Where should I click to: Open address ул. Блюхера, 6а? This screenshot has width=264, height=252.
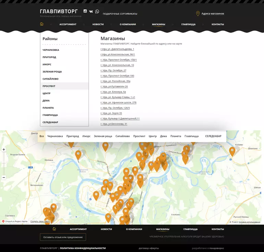(113, 92)
